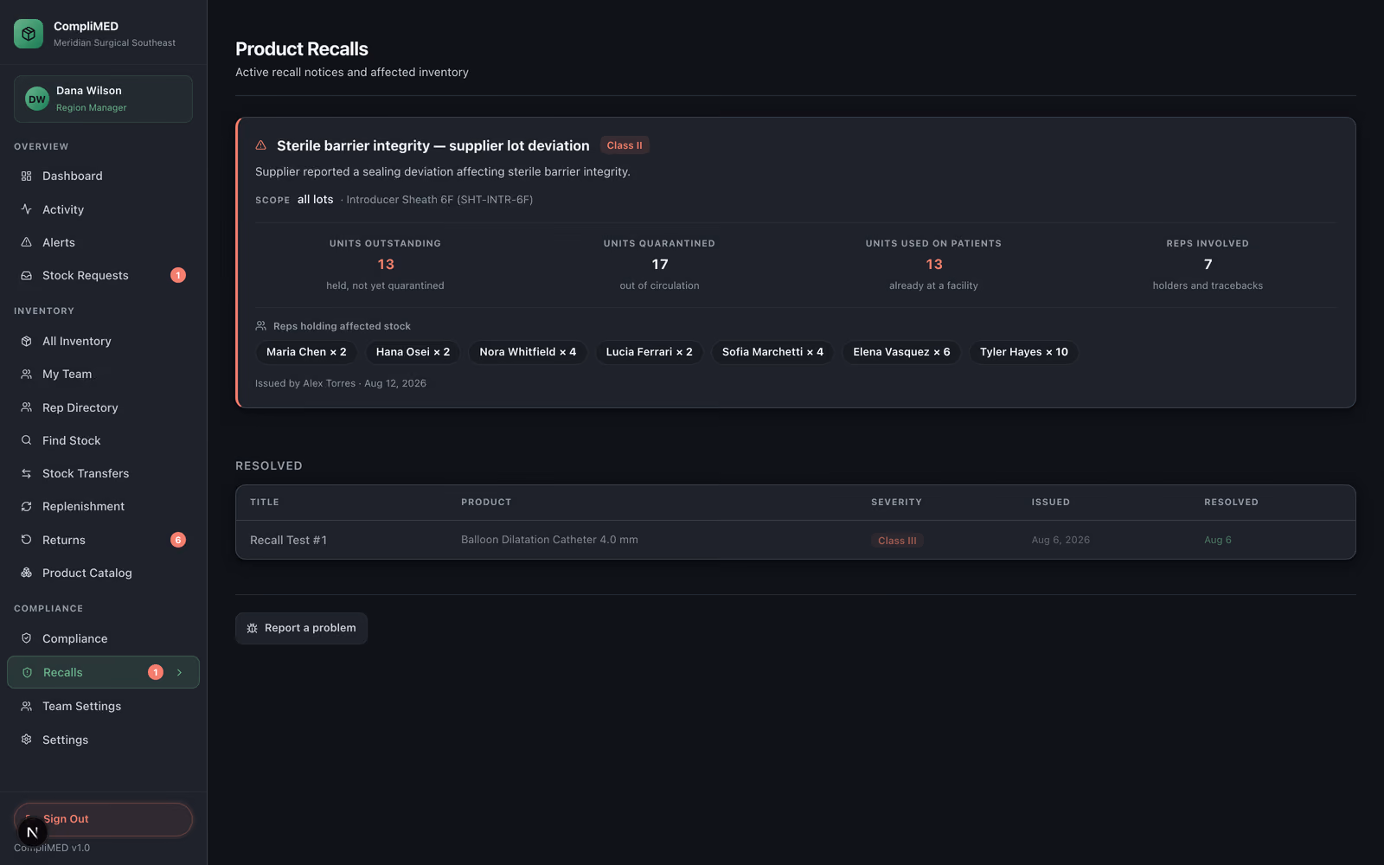
Task: Open Dashboard via its grid icon
Action: point(26,176)
